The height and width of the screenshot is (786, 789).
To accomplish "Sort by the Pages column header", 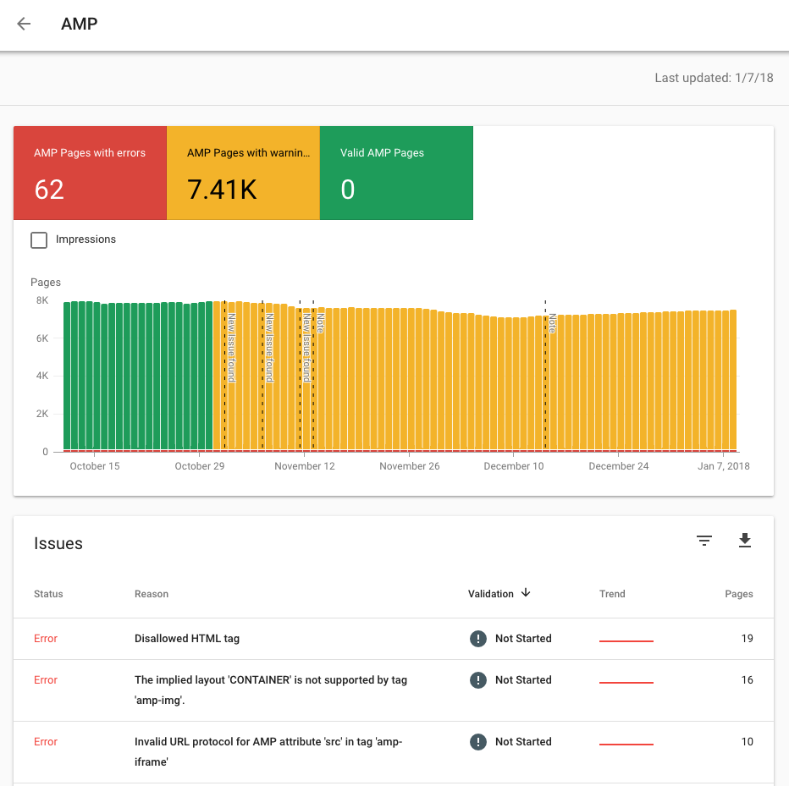I will pyautogui.click(x=739, y=594).
